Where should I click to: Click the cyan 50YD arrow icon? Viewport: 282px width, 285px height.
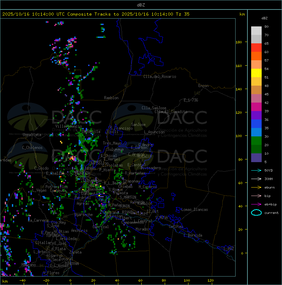[x=256, y=171]
